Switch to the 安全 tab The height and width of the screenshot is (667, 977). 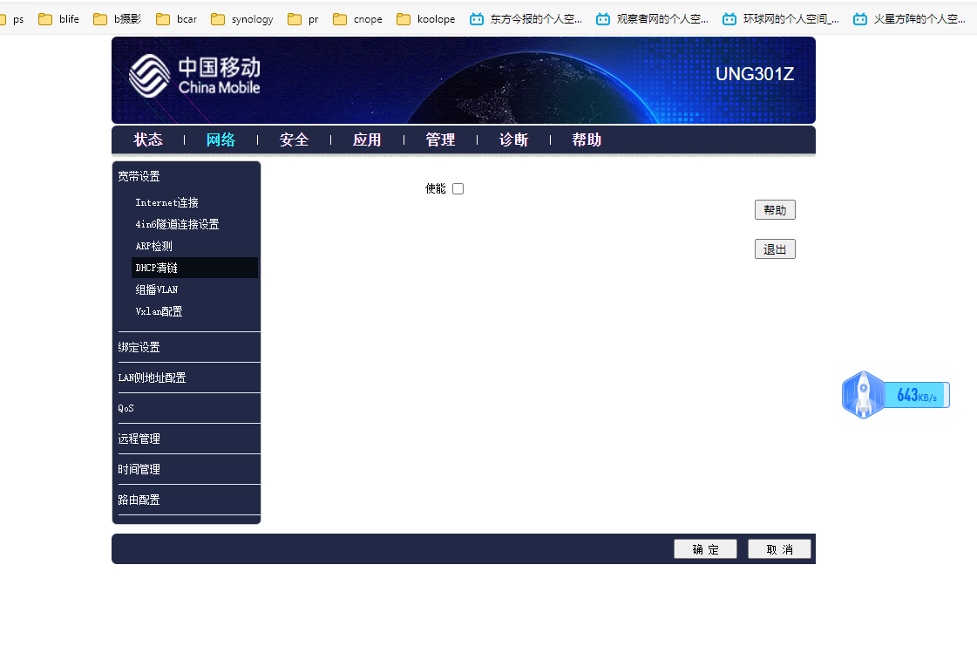coord(294,140)
